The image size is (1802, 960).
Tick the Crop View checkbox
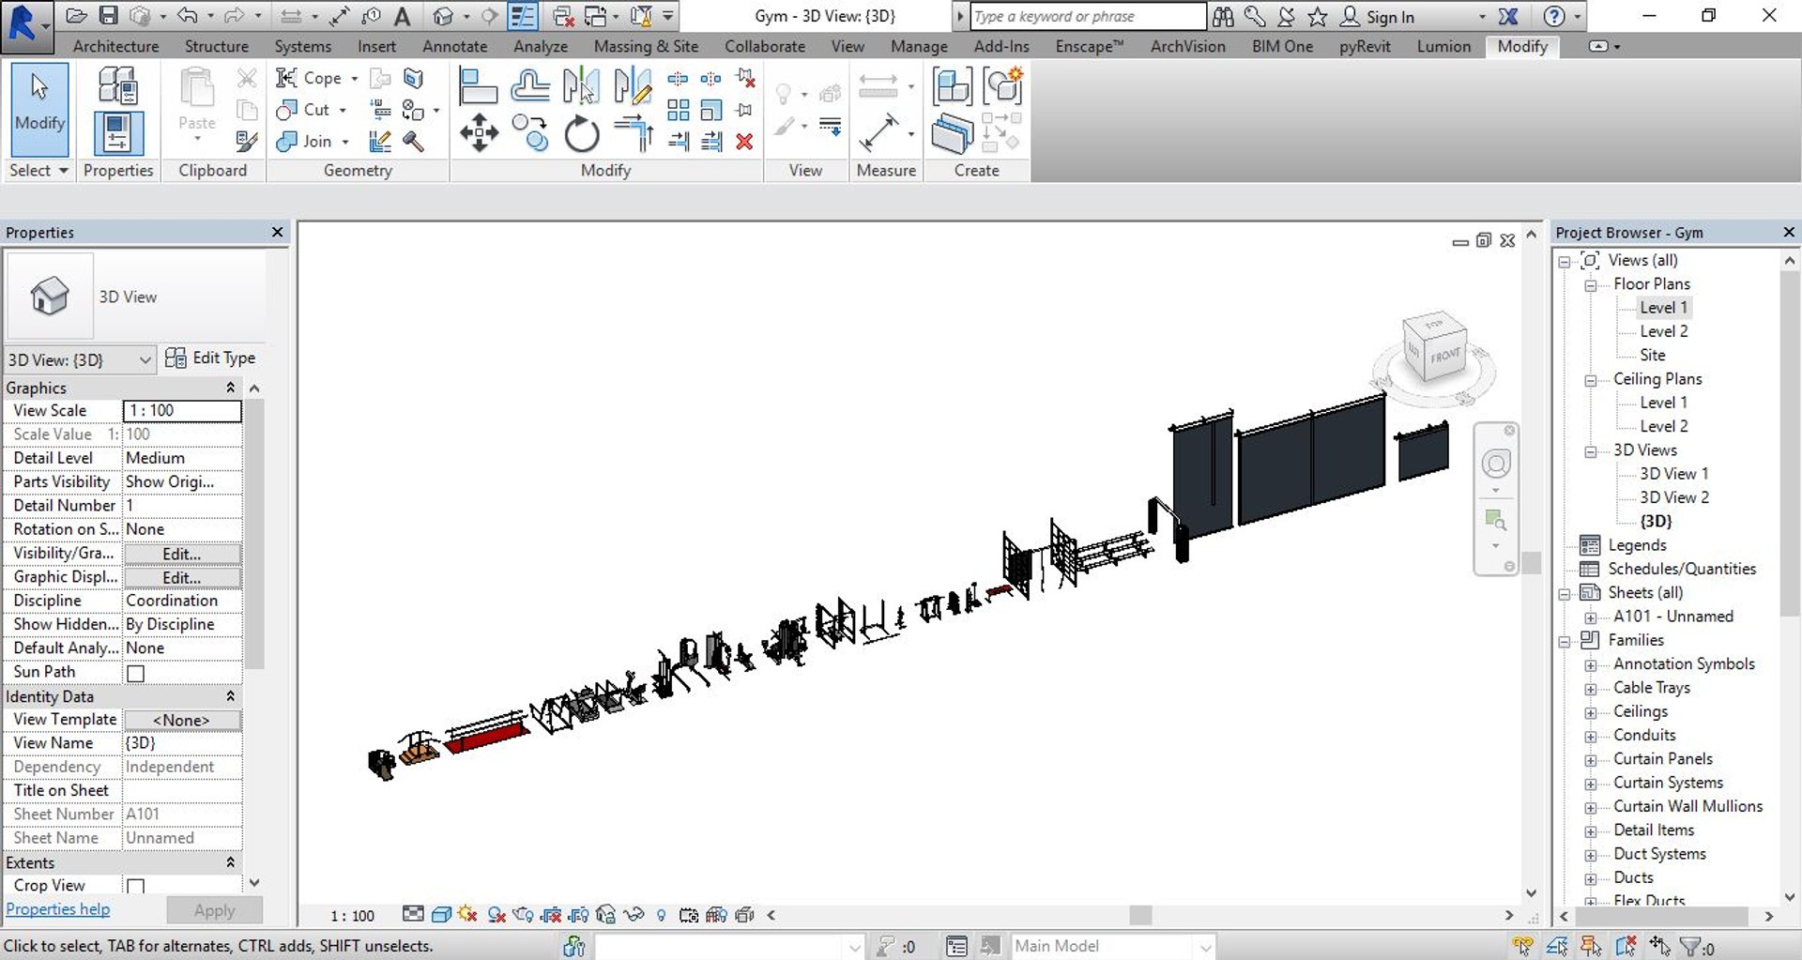136,886
